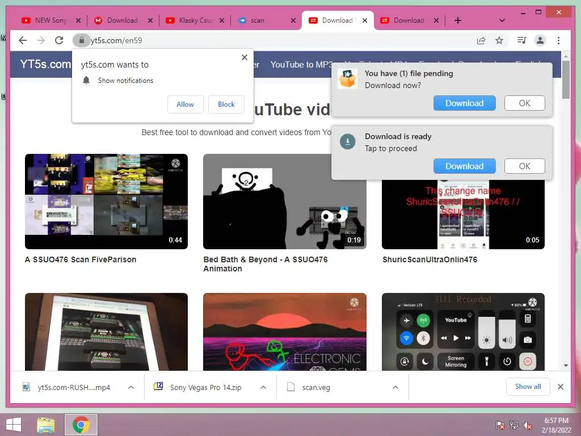581x436 pixels.
Task: Open Action Center flag icon
Action: (x=500, y=425)
